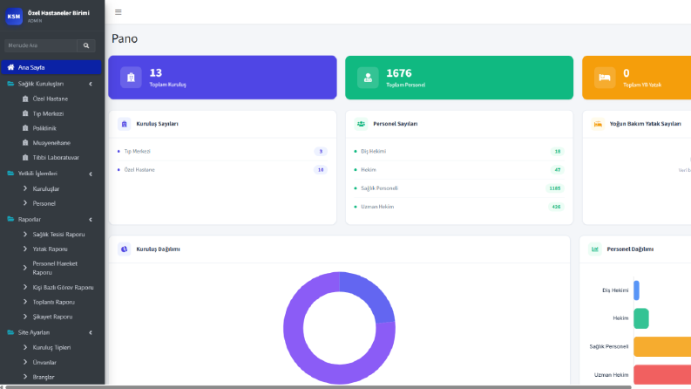Click the folder icon next to Raporlar
Image resolution: width=691 pixels, height=389 pixels.
10,219
